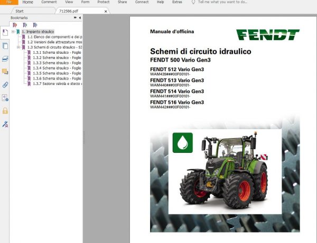Switch to the Home ribbon tab
The width and height of the screenshot is (317, 243).
27,2
